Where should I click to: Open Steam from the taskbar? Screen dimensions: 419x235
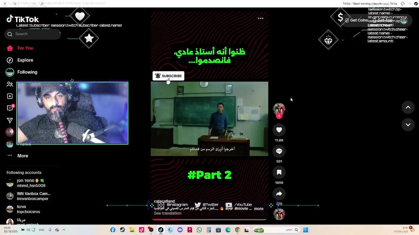122,230
